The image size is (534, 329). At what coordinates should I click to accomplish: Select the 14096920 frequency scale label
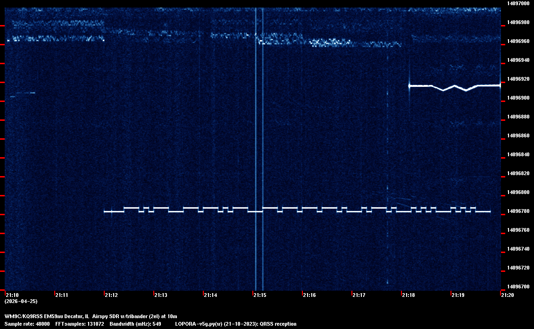point(517,79)
